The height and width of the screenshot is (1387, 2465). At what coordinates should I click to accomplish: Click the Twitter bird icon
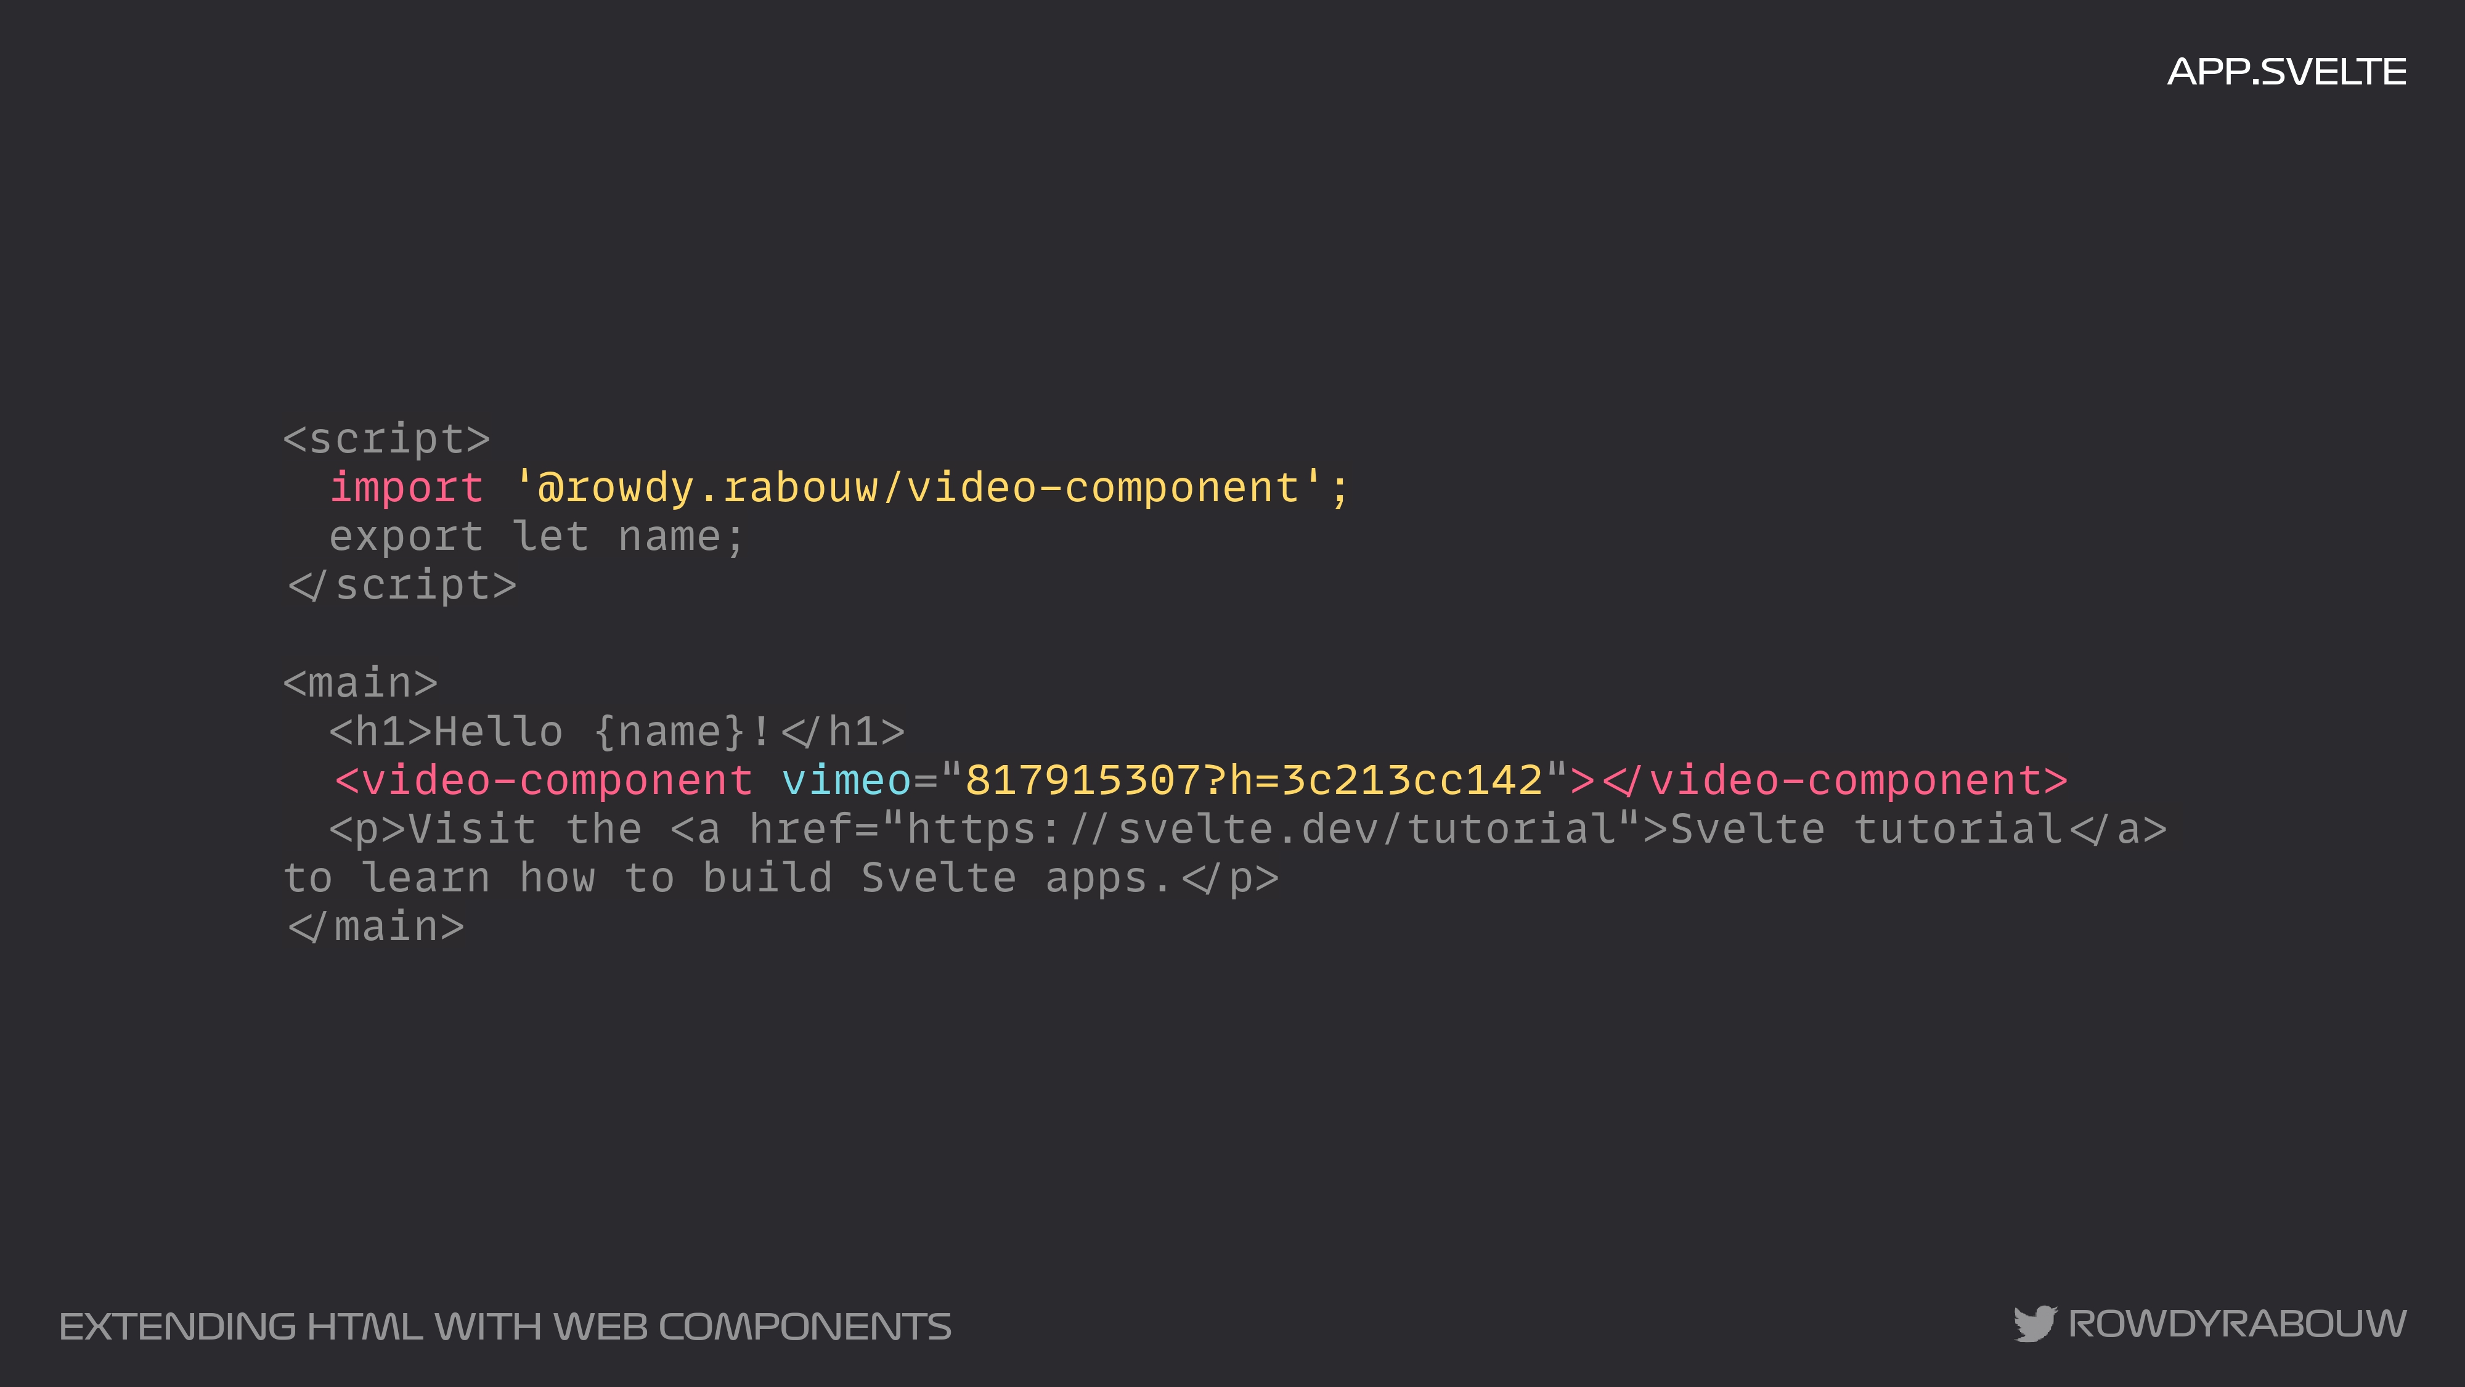[x=2034, y=1324]
